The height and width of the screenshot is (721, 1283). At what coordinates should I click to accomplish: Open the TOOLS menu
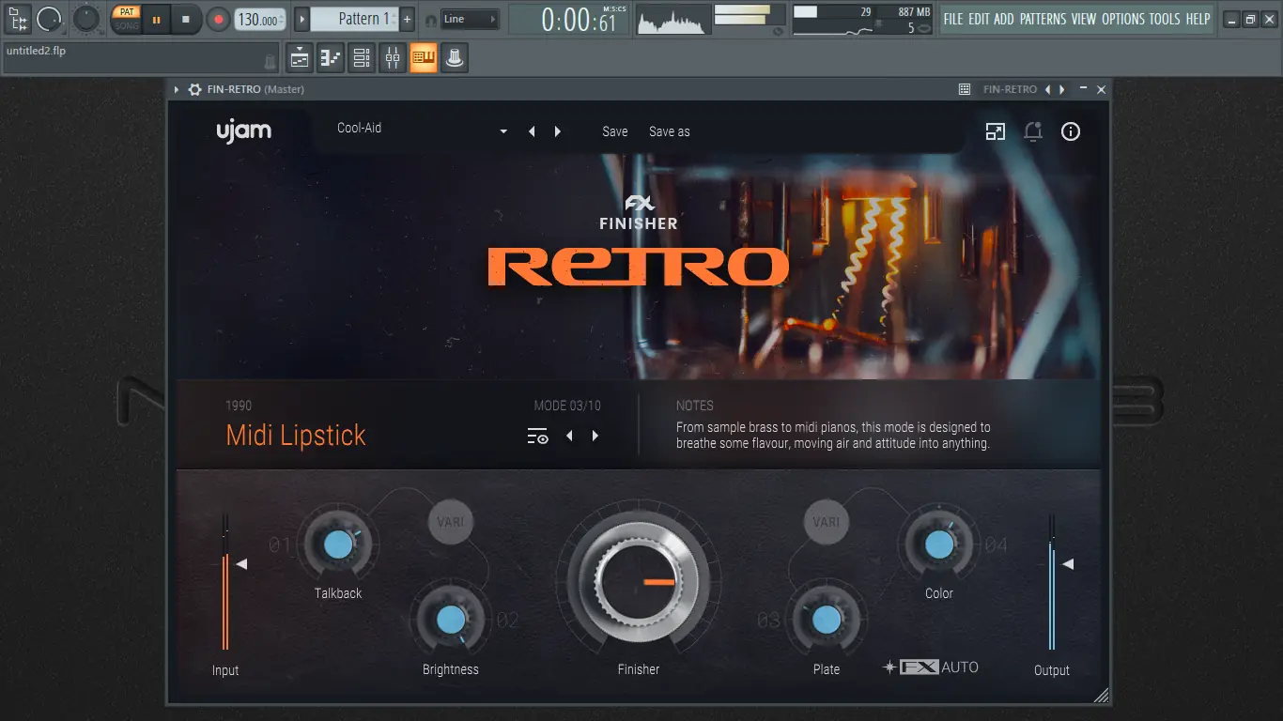[1165, 19]
